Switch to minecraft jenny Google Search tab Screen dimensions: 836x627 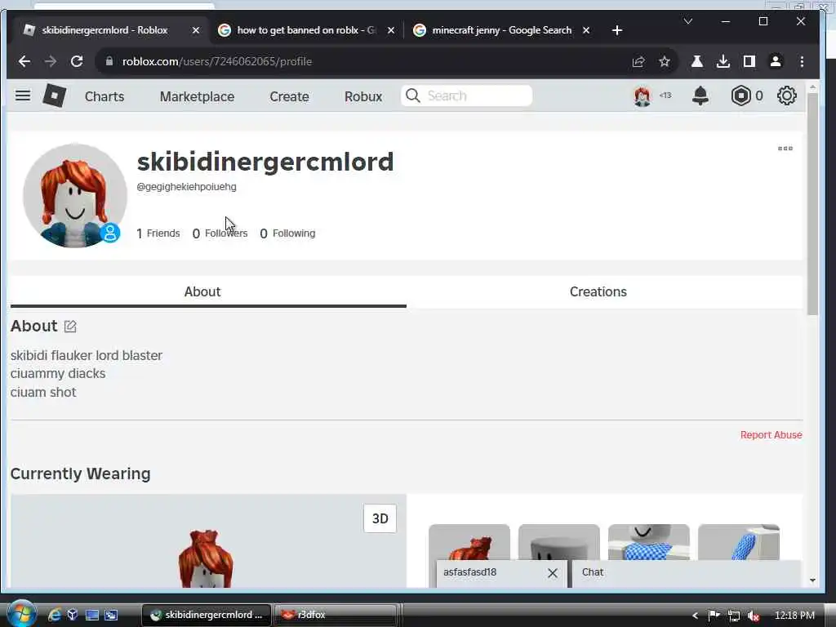coord(501,30)
